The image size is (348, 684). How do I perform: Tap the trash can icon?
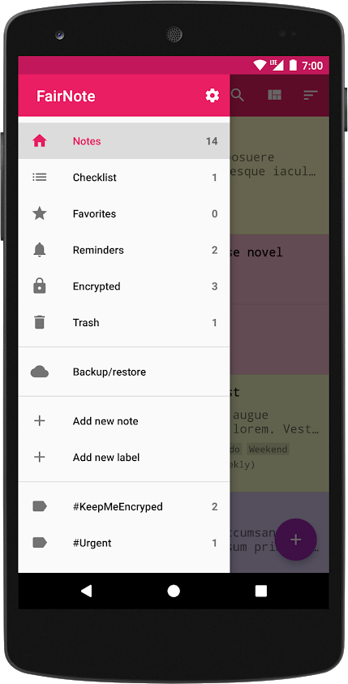point(39,322)
